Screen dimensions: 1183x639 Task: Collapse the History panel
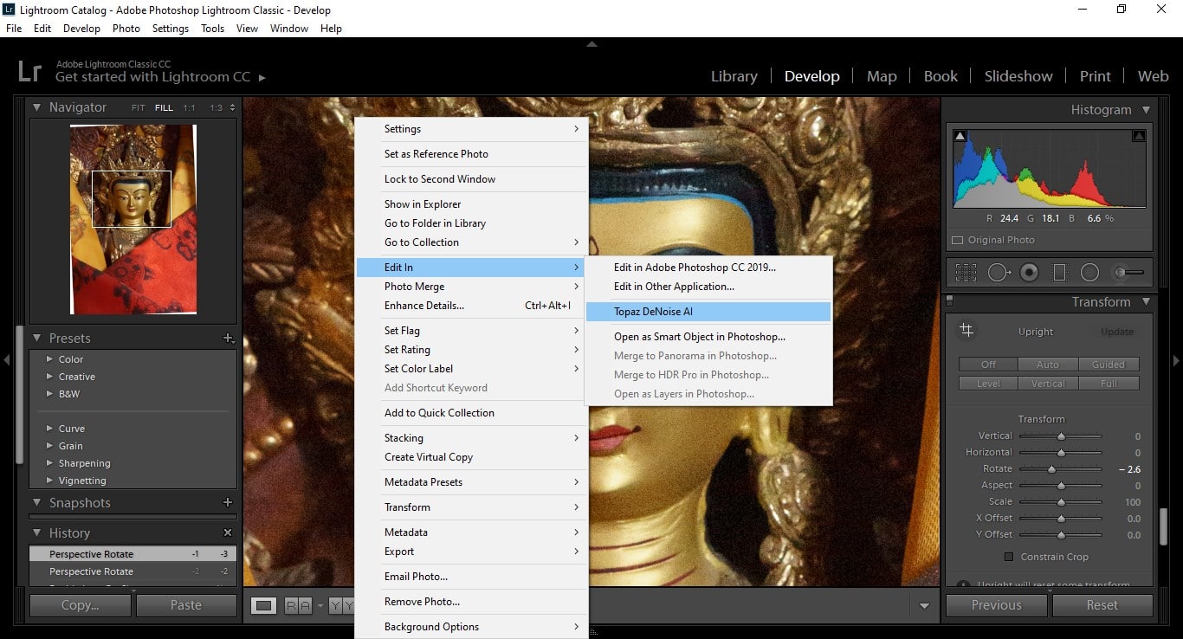coord(37,532)
